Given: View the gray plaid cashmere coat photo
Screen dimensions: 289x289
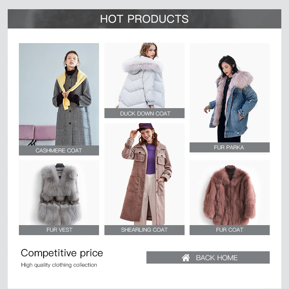Looking at the screenshot, I should (59, 94).
